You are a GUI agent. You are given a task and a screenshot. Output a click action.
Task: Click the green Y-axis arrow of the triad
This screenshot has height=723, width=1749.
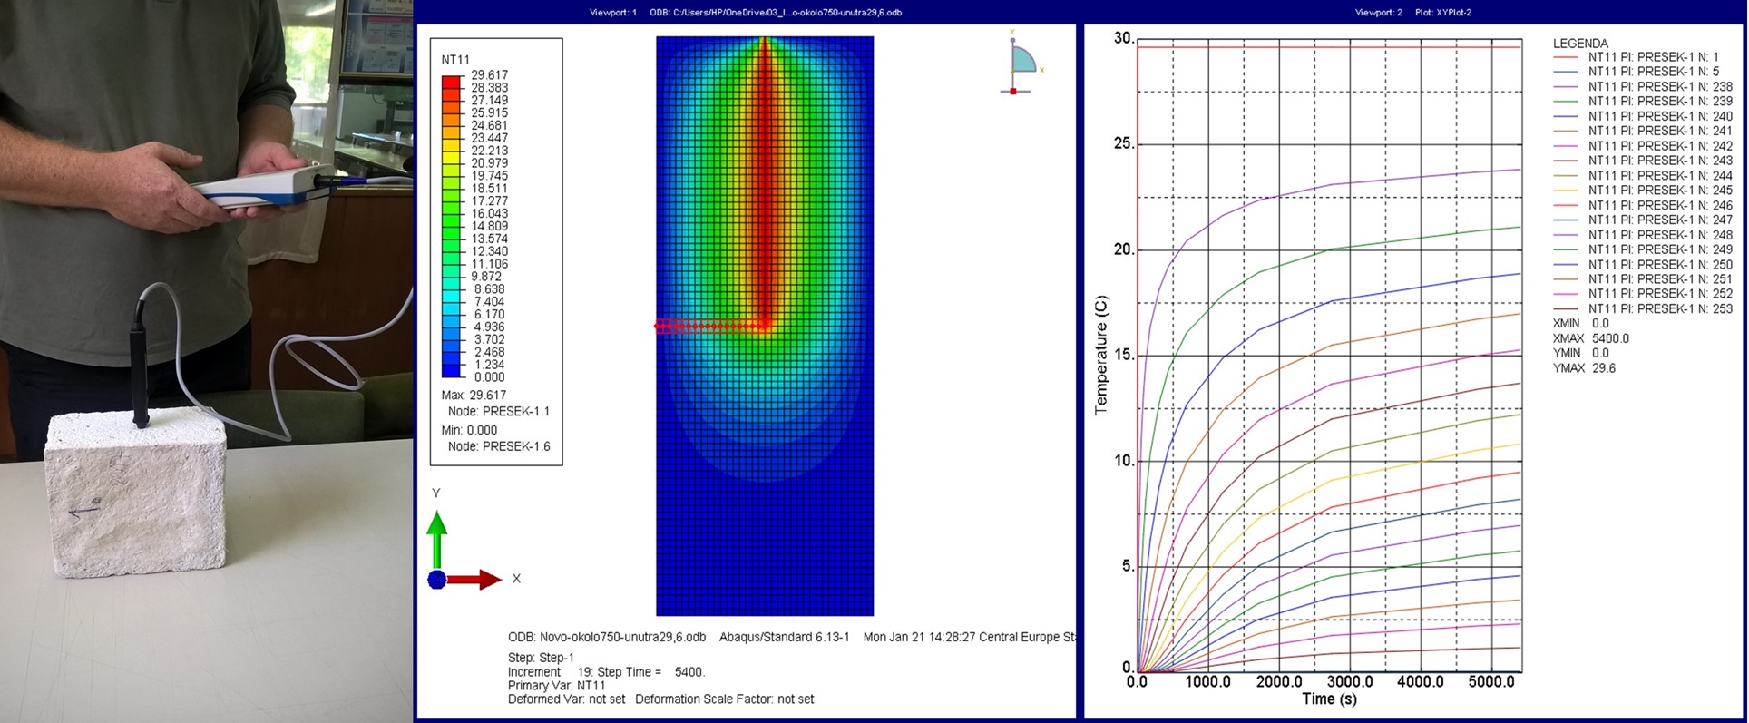click(x=436, y=538)
